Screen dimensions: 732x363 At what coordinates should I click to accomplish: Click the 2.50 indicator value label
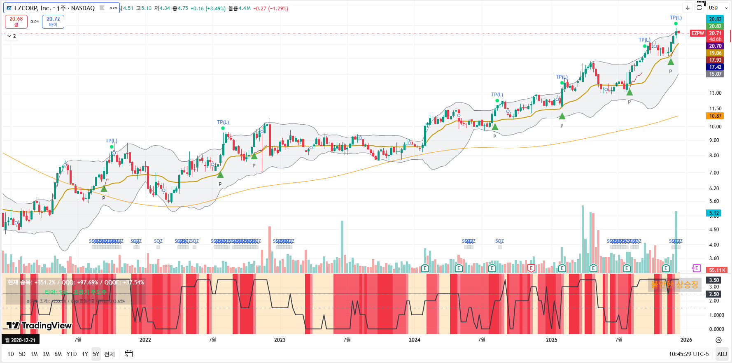pos(714,294)
